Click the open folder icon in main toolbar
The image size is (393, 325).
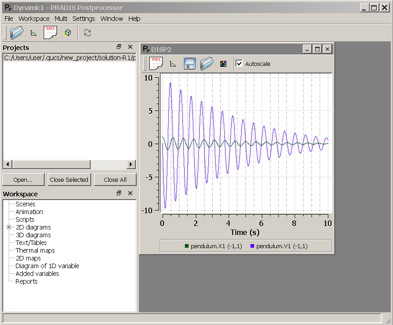click(17, 33)
